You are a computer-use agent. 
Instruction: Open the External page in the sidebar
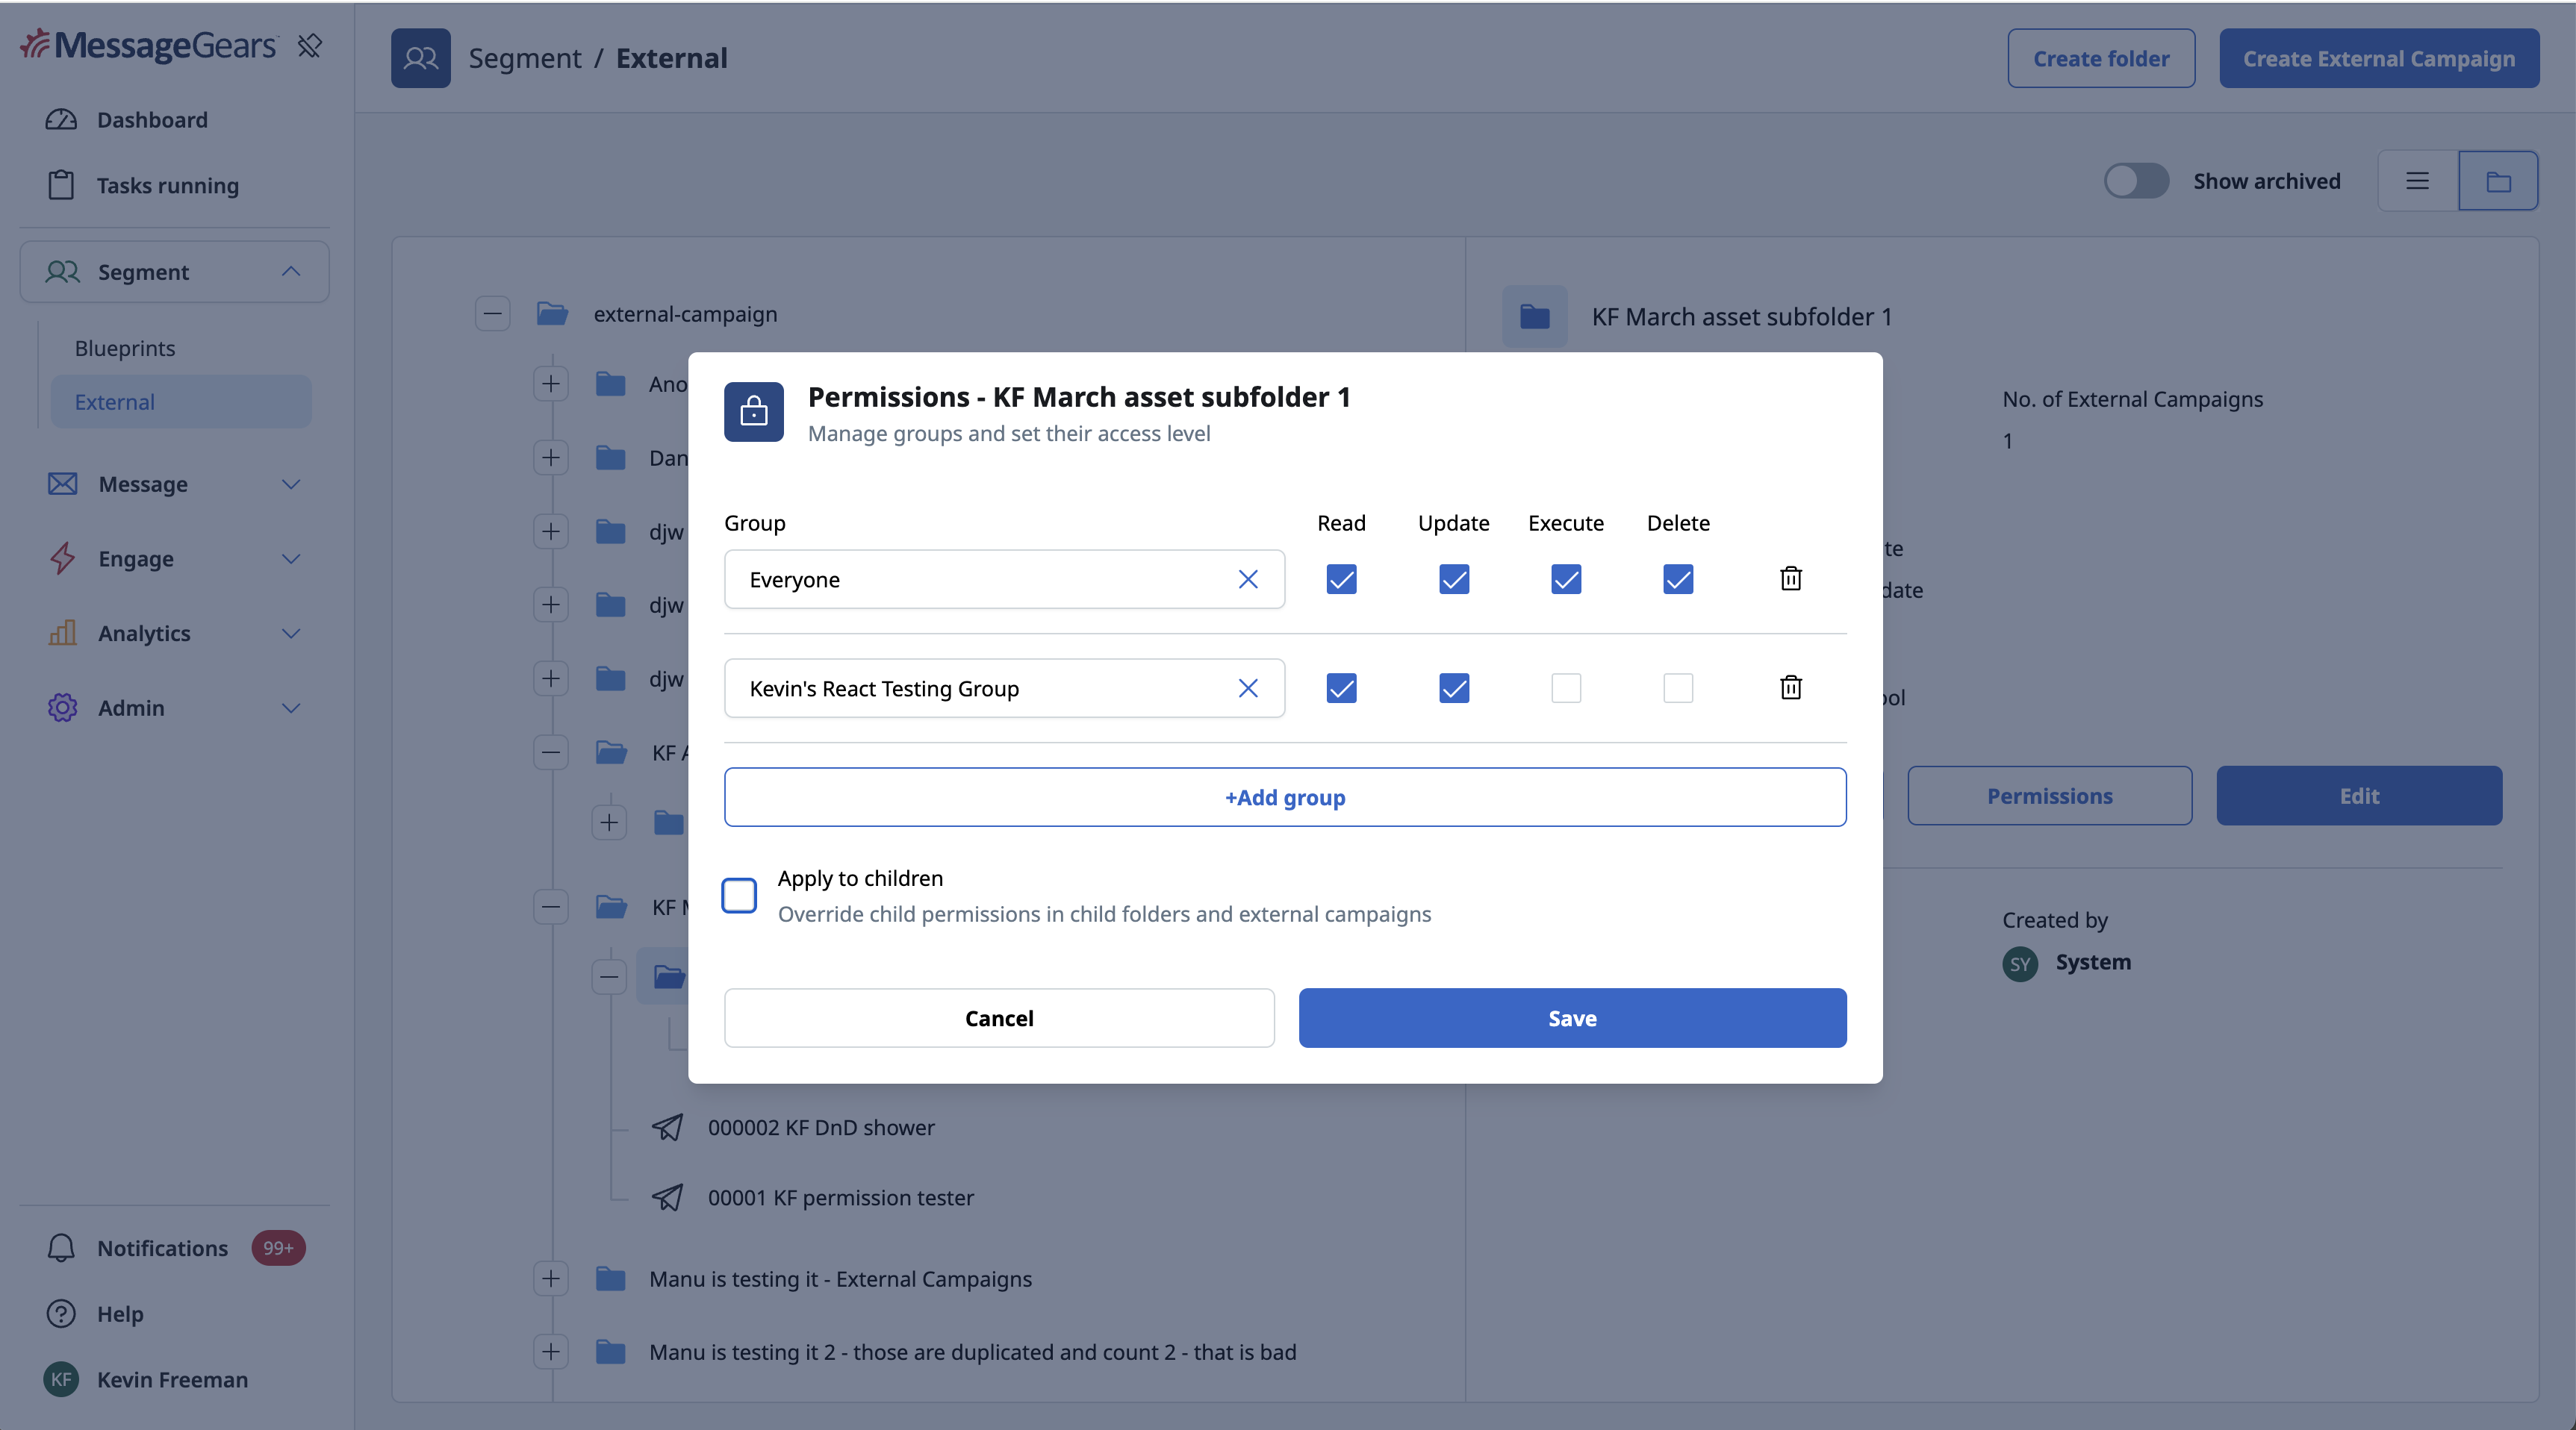pyautogui.click(x=114, y=401)
